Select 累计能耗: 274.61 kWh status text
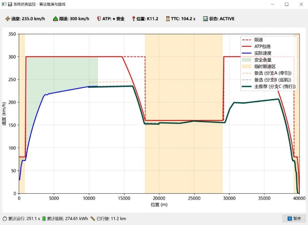The width and height of the screenshot is (308, 225). click(x=67, y=218)
